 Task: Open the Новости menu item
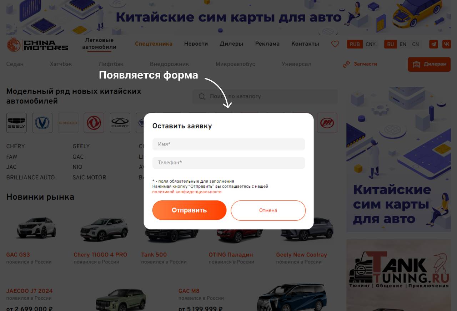(x=196, y=44)
